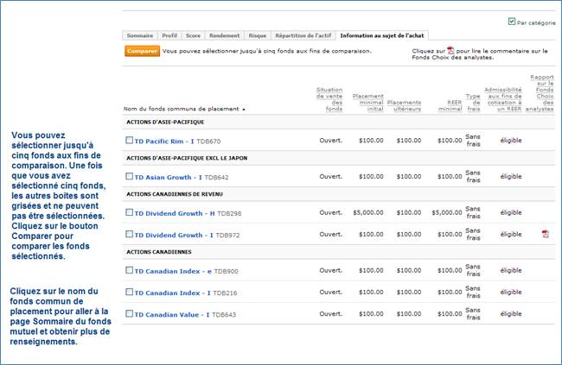Open the PDF icon in the analyst commentary note
Viewport: 562px width, 365px height.
pyautogui.click(x=450, y=51)
